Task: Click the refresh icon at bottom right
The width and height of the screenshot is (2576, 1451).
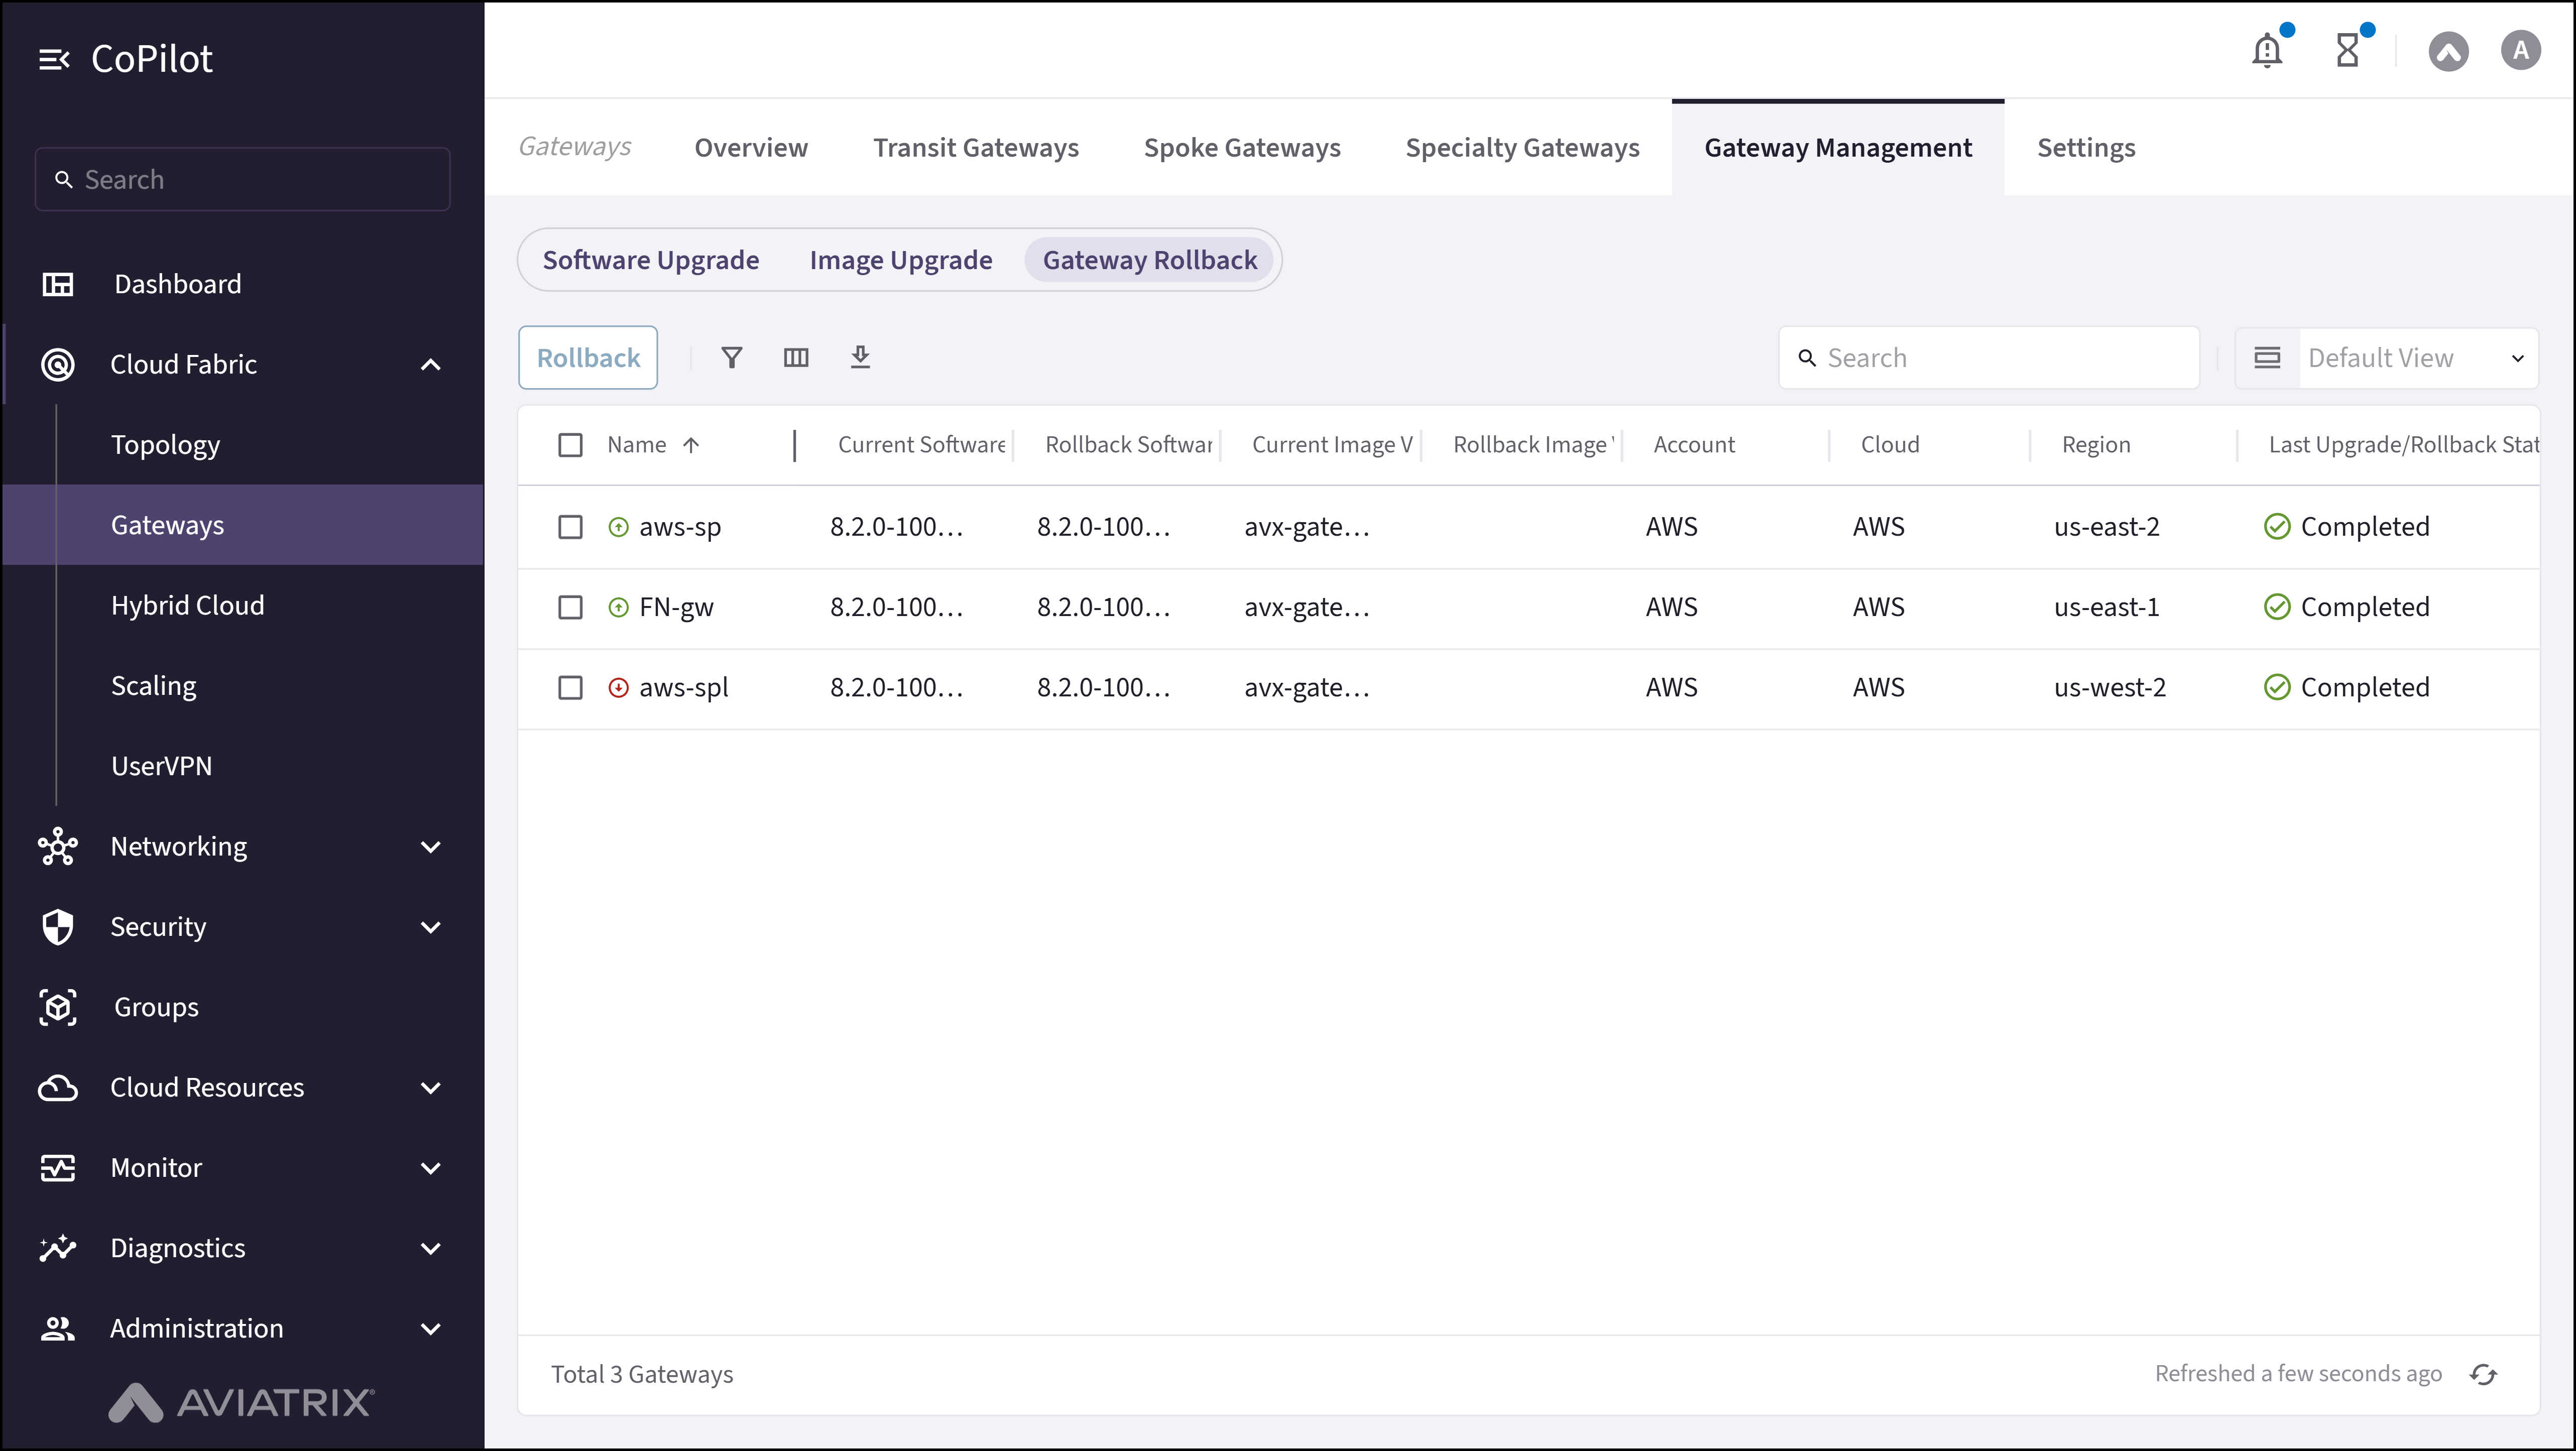Action: (x=2484, y=1374)
